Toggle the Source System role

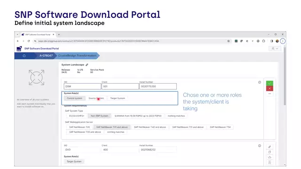96,98
